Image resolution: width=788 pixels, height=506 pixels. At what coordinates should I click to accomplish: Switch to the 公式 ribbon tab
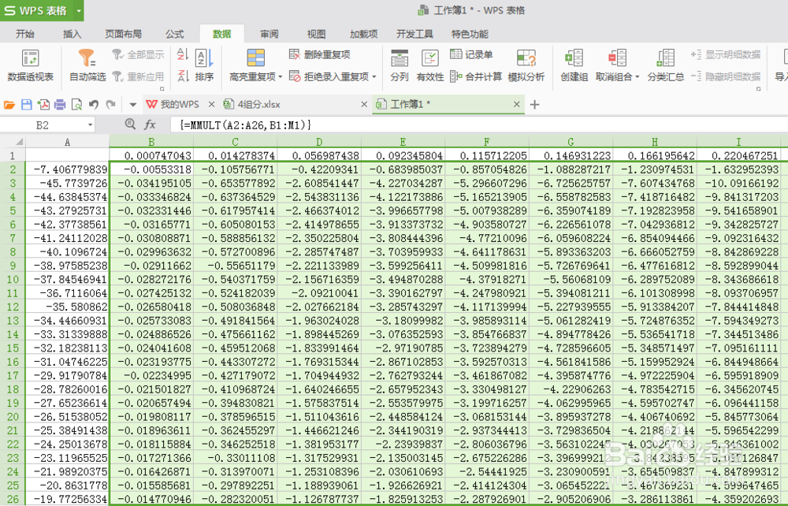click(x=174, y=33)
